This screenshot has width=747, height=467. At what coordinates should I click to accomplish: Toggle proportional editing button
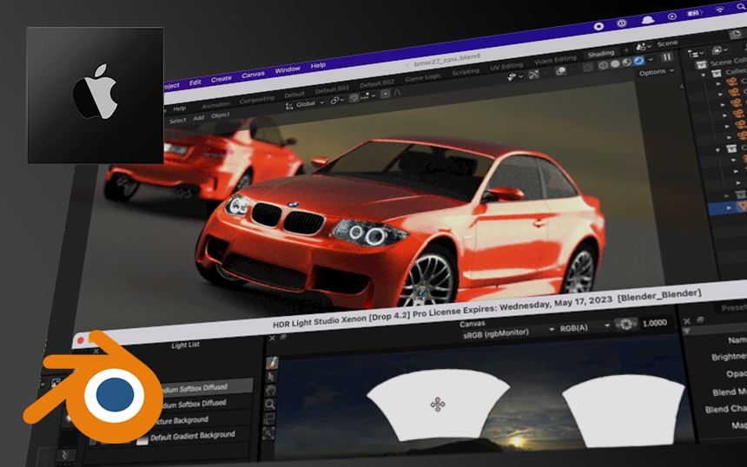pos(386,94)
